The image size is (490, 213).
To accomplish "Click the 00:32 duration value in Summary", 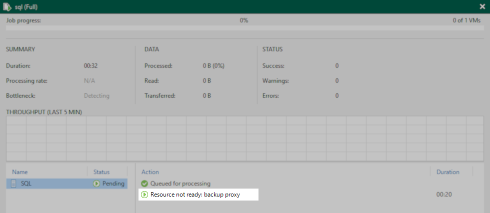I will tap(91, 66).
